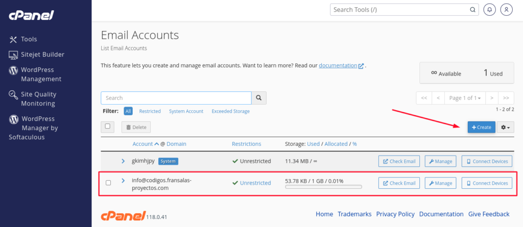
Task: Filter by System Account
Action: point(186,111)
